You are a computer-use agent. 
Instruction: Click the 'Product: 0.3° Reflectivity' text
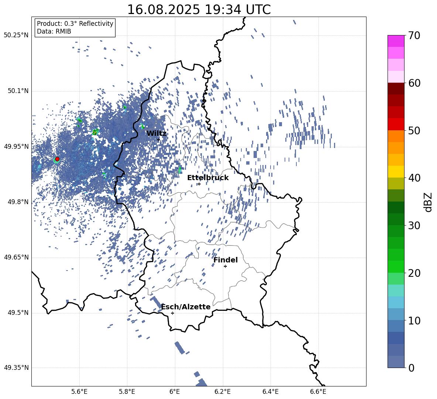pos(75,24)
